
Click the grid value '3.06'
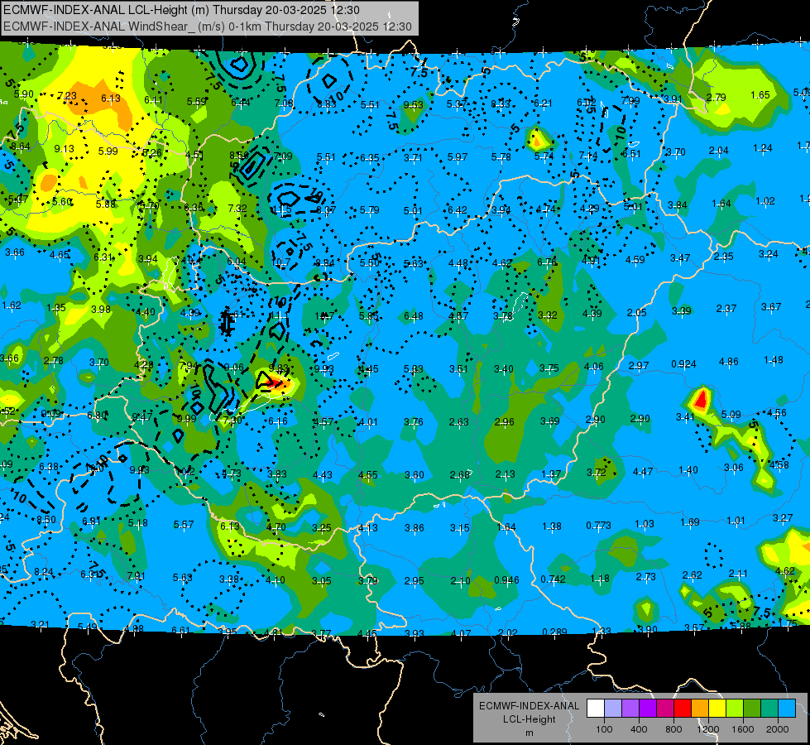(x=734, y=468)
